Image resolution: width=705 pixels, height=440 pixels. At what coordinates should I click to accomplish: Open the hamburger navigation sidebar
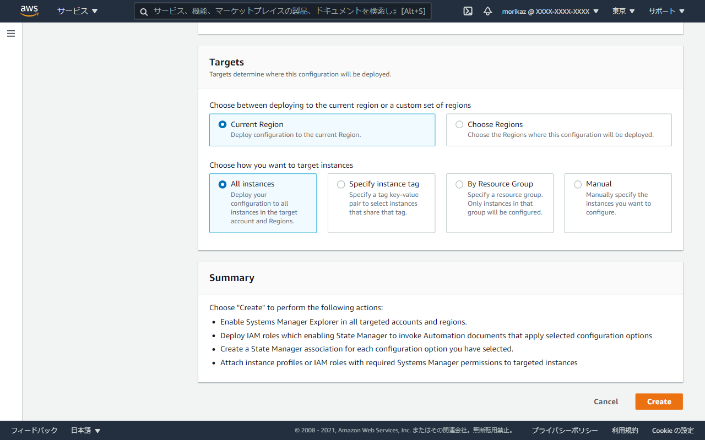click(x=10, y=34)
